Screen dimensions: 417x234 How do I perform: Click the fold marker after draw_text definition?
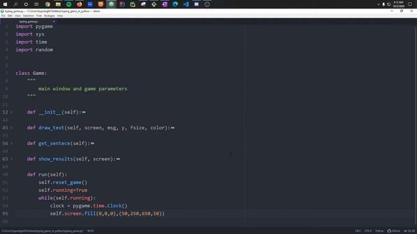point(173,128)
